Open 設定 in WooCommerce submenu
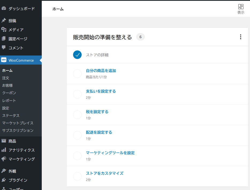This screenshot has height=190, width=250. click(6, 108)
